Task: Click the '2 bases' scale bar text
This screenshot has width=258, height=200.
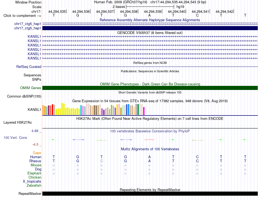Action: tap(119, 7)
